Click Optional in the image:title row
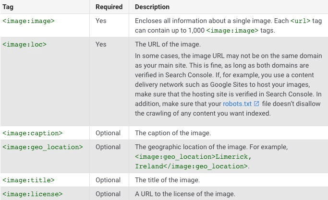 pyautogui.click(x=108, y=180)
